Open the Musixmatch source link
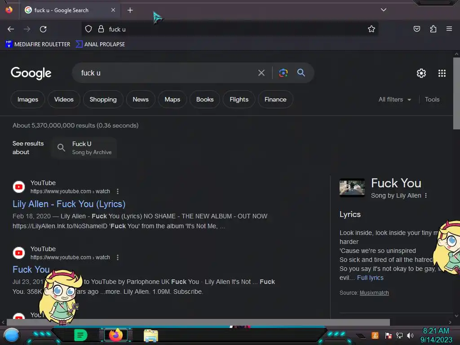This screenshot has height=345, width=460. (x=374, y=293)
